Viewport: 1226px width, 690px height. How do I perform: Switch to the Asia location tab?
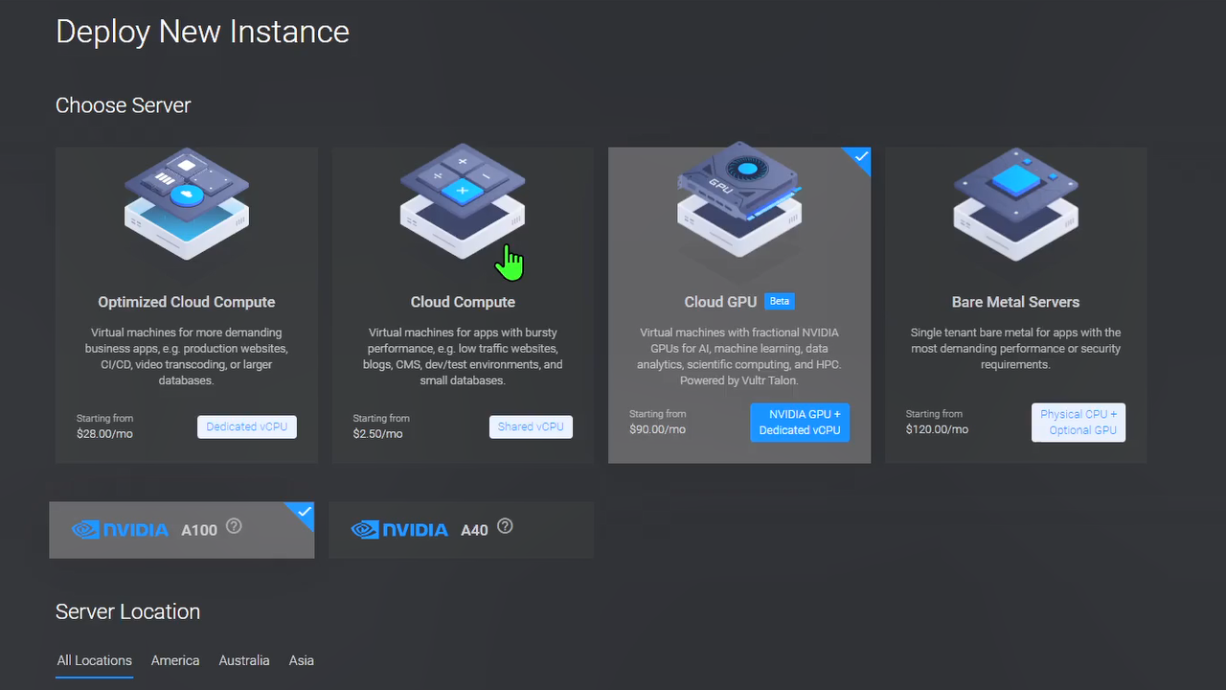[x=301, y=660]
